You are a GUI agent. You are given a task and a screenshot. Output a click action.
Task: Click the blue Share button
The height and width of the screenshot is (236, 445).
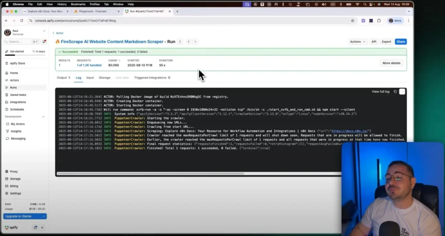(x=401, y=42)
